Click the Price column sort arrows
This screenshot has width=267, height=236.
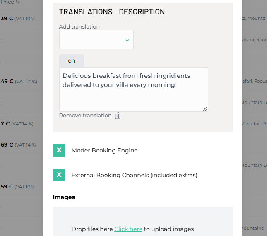click(x=17, y=2)
